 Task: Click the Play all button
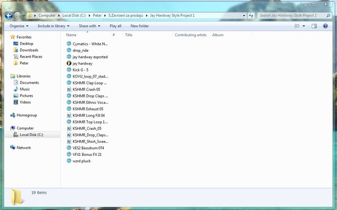[x=115, y=26]
